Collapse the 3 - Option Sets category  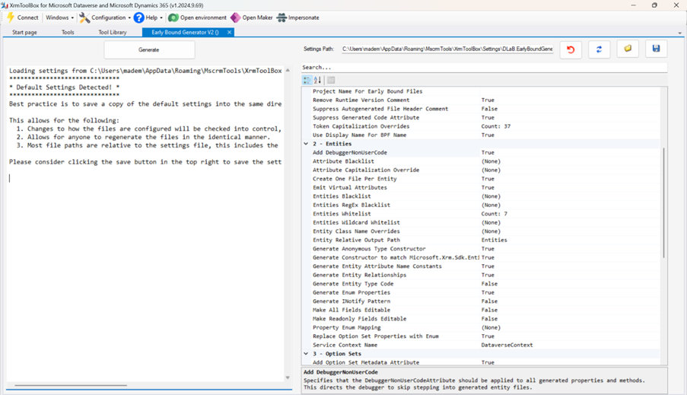tap(306, 354)
